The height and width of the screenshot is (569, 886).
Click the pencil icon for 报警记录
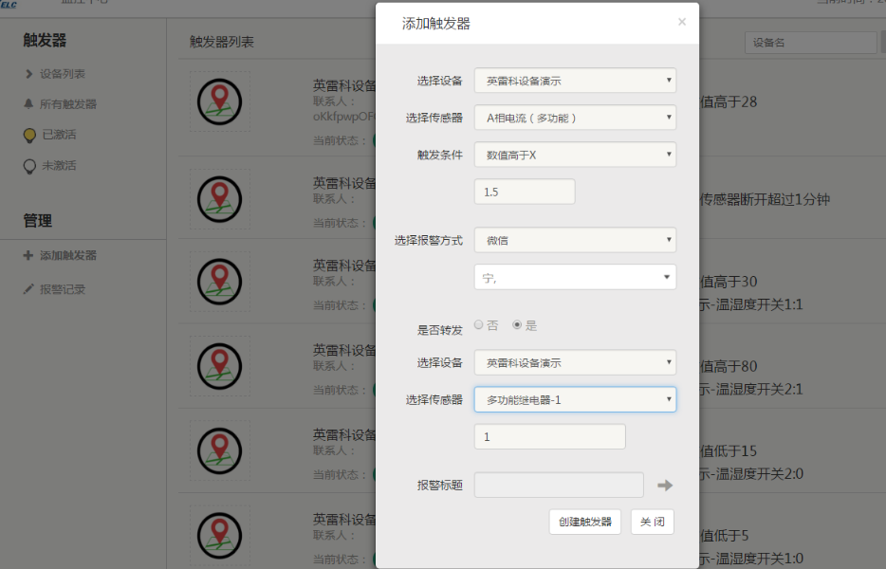point(28,289)
